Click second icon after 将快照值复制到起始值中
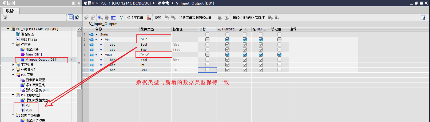Viewport: 430px width, 122px height. (226, 18)
